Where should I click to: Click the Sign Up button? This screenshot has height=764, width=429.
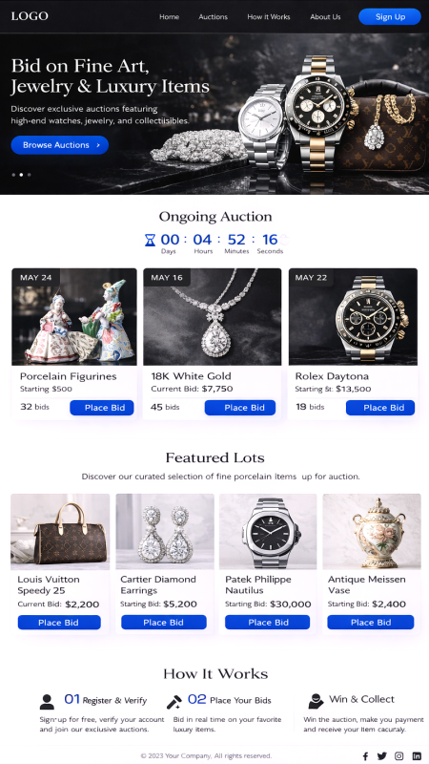390,16
